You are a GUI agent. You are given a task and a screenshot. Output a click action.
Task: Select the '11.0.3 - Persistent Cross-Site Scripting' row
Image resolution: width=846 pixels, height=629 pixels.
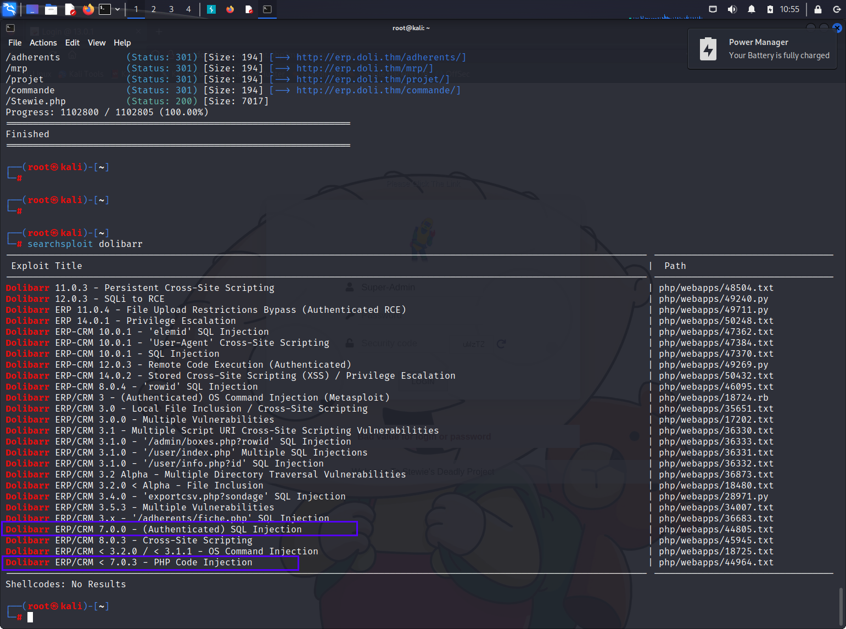click(140, 288)
